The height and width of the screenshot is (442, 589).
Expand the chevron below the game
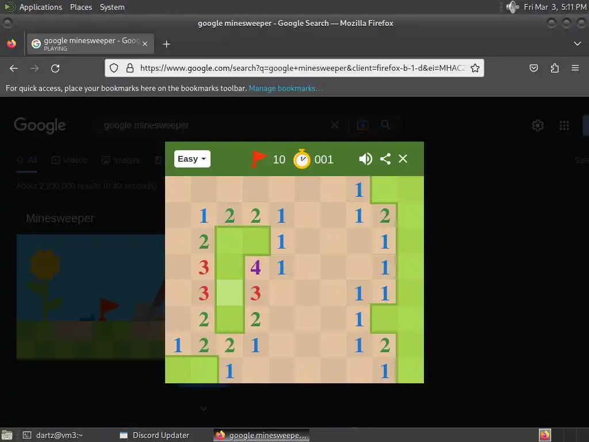click(x=203, y=408)
